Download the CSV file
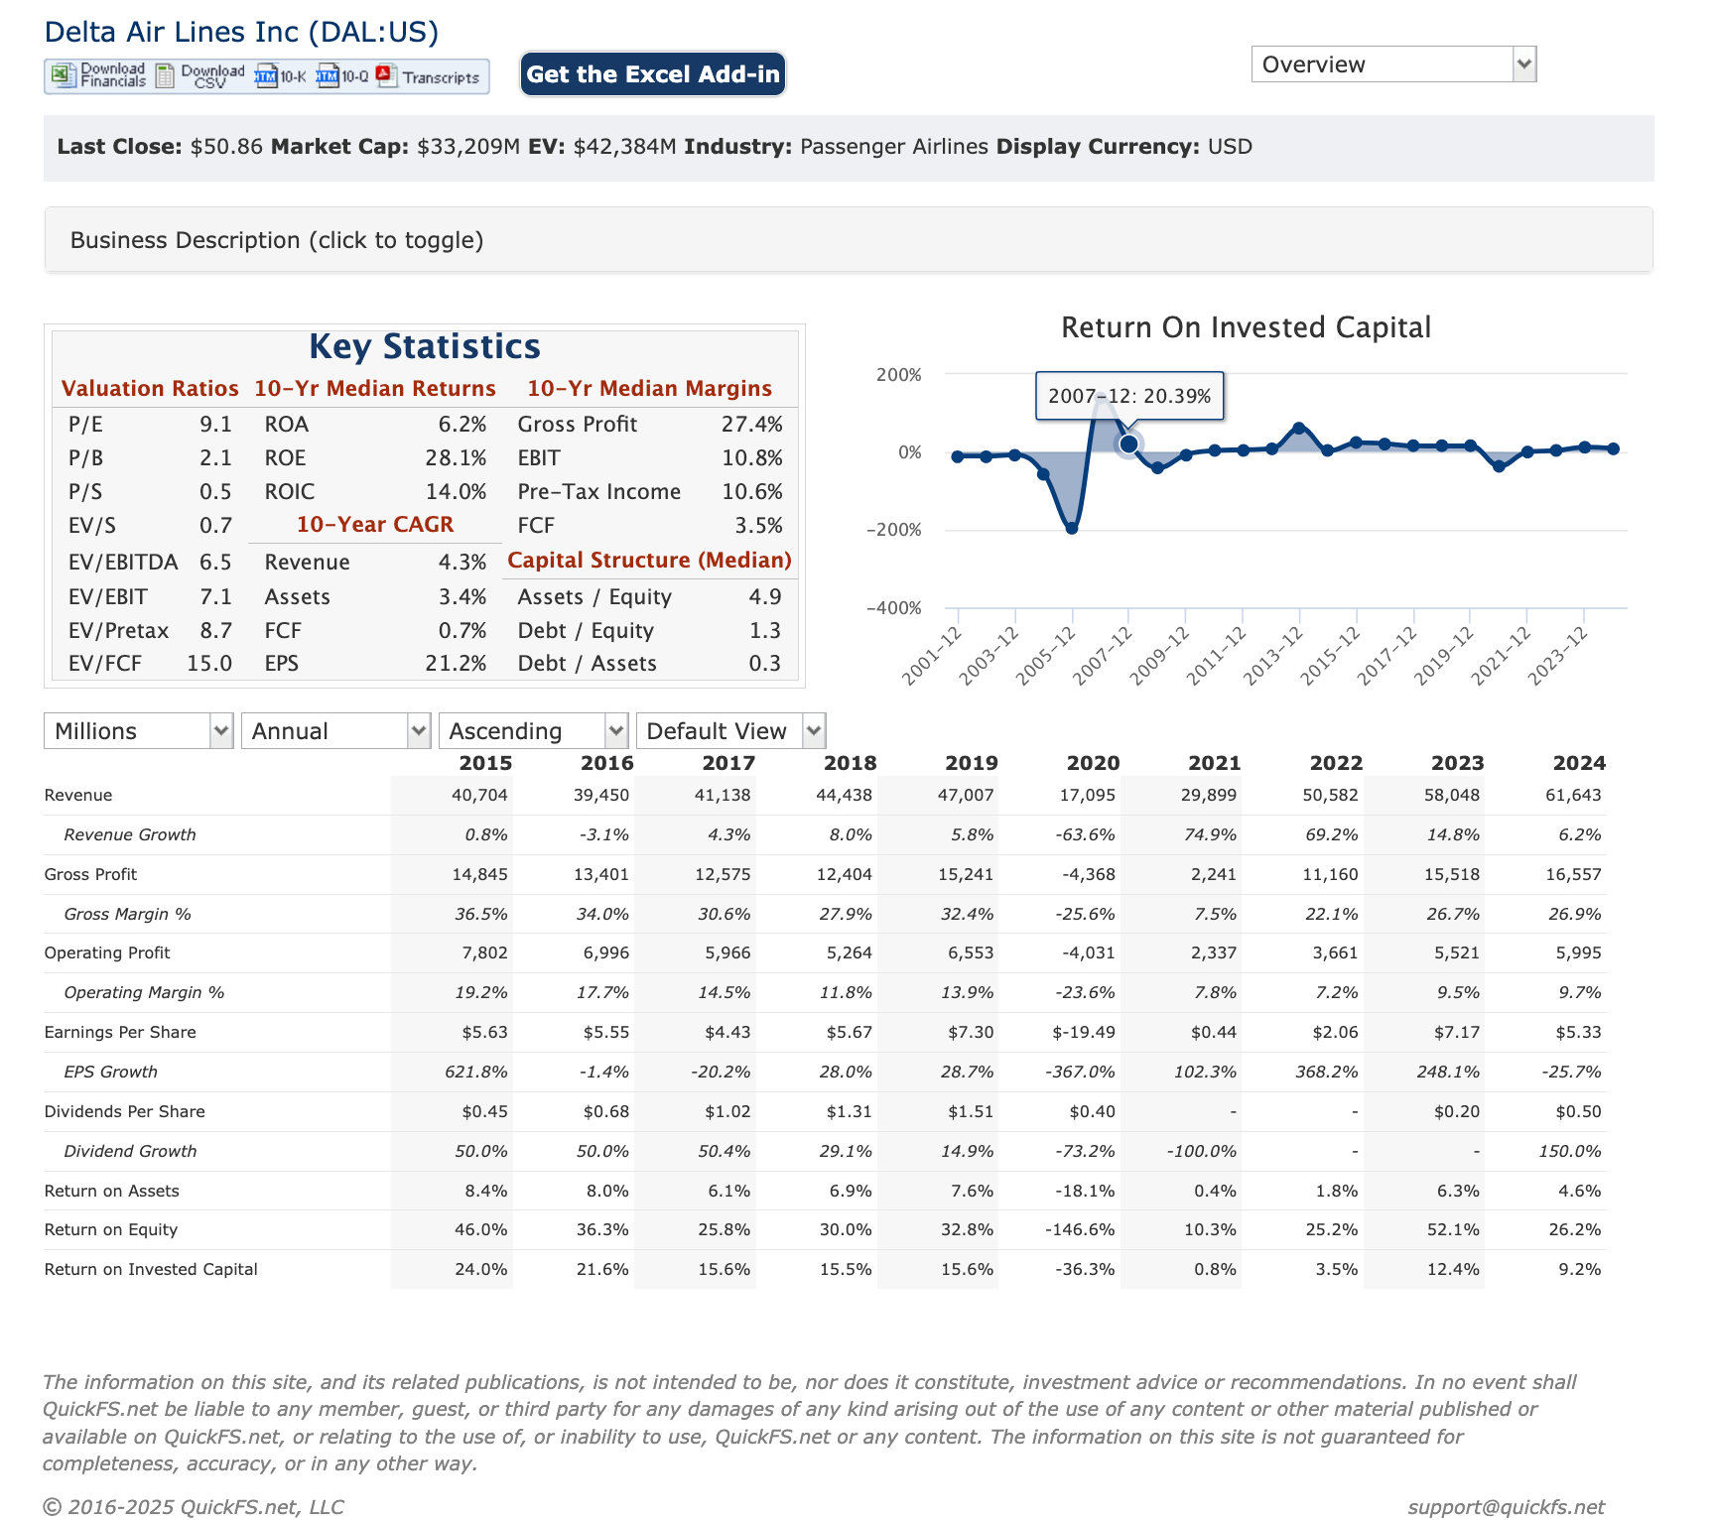1715x1520 pixels. click(x=199, y=75)
